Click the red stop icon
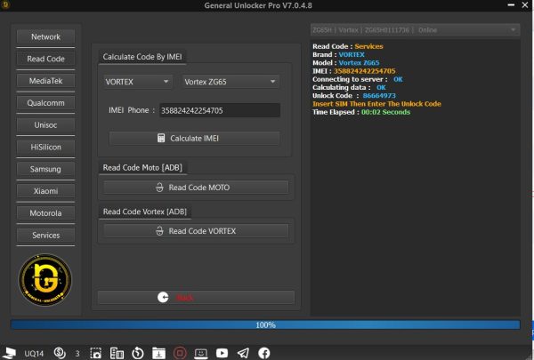Image resolution: width=534 pixels, height=360 pixels. [x=180, y=353]
